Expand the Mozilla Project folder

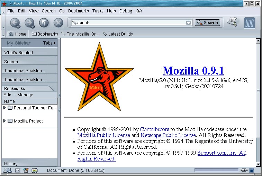click(x=4, y=121)
